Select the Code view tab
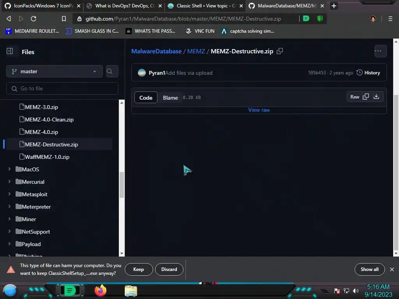This screenshot has height=299, width=399. click(x=146, y=97)
